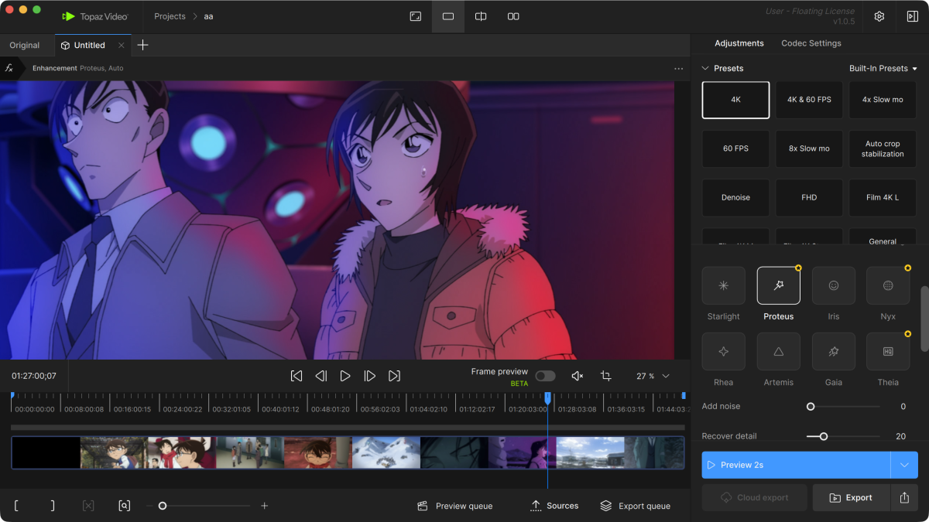Open settings gear in title bar
Screen dimensions: 929x522
pyautogui.click(x=879, y=16)
